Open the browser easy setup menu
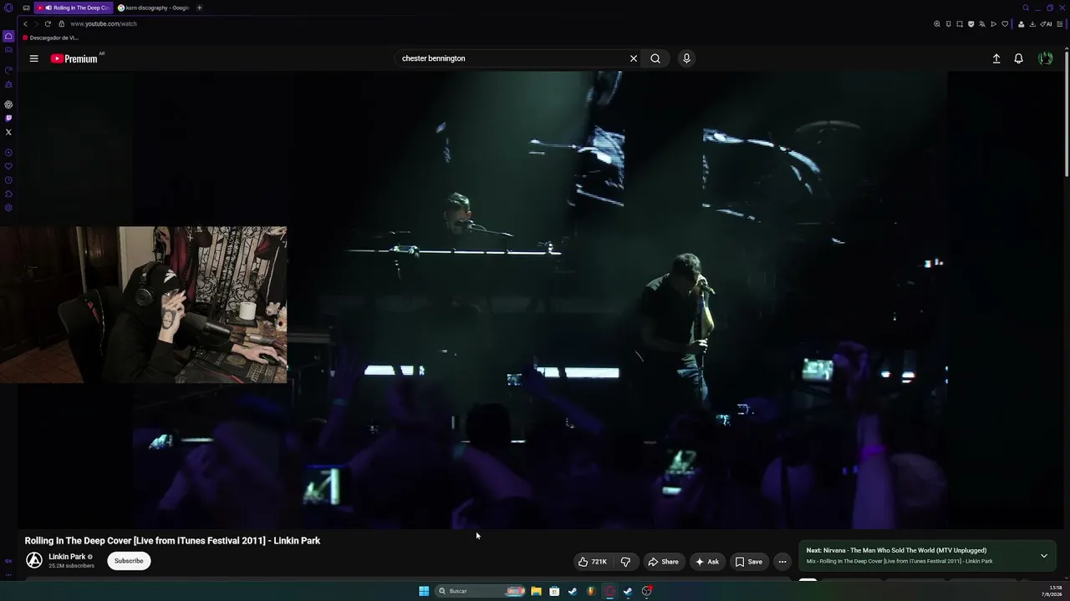The width and height of the screenshot is (1070, 601). point(1061,23)
